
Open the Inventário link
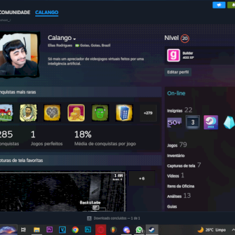point(176,156)
